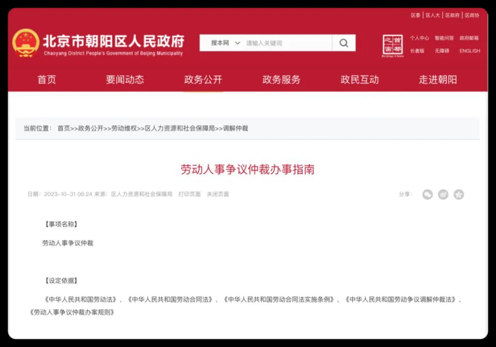Click the search magnifier icon

(344, 43)
